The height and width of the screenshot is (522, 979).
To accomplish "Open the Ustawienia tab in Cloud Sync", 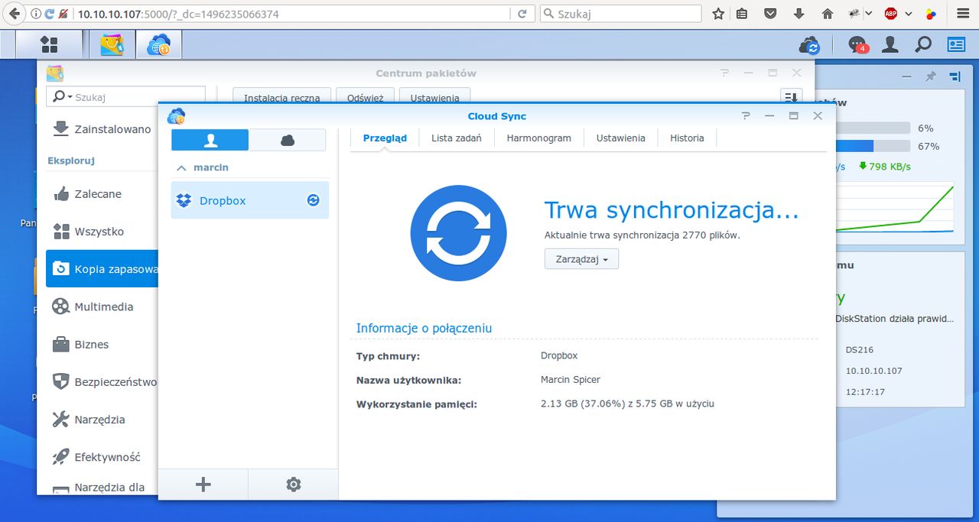I will click(621, 138).
